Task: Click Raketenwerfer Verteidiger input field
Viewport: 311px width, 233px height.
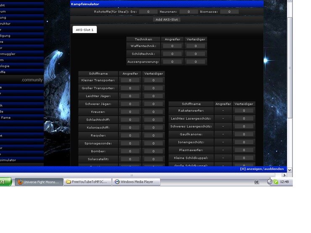Action: pos(244,110)
